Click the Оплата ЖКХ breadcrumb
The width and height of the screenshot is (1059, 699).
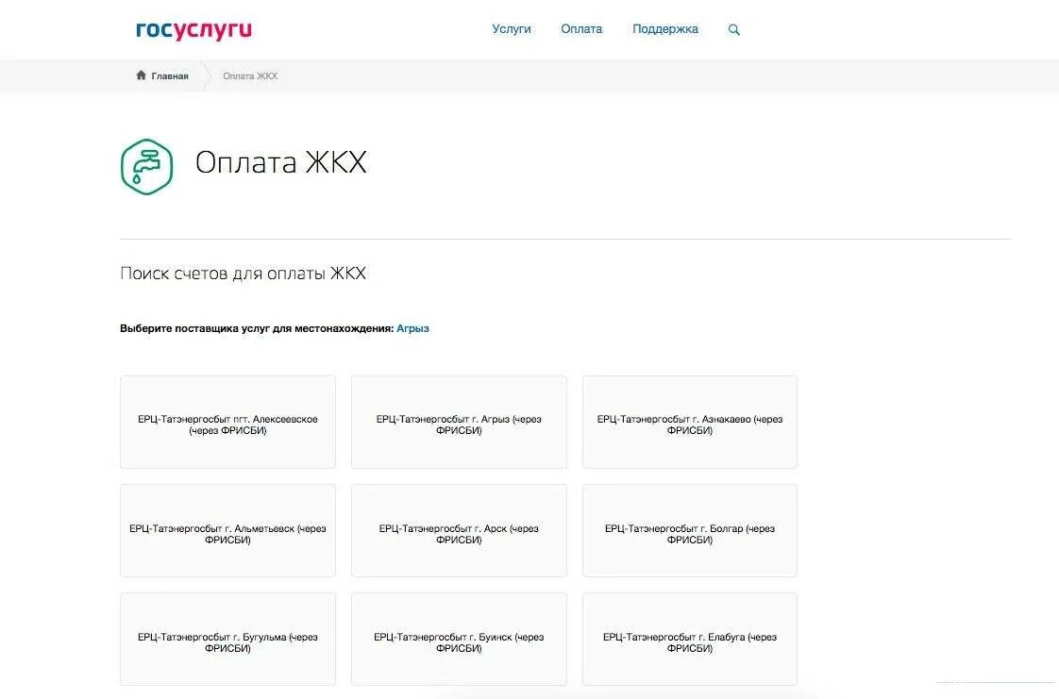tap(250, 75)
